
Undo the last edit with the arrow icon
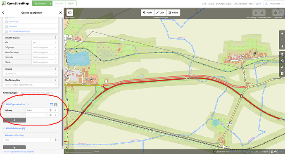[x=256, y=12]
